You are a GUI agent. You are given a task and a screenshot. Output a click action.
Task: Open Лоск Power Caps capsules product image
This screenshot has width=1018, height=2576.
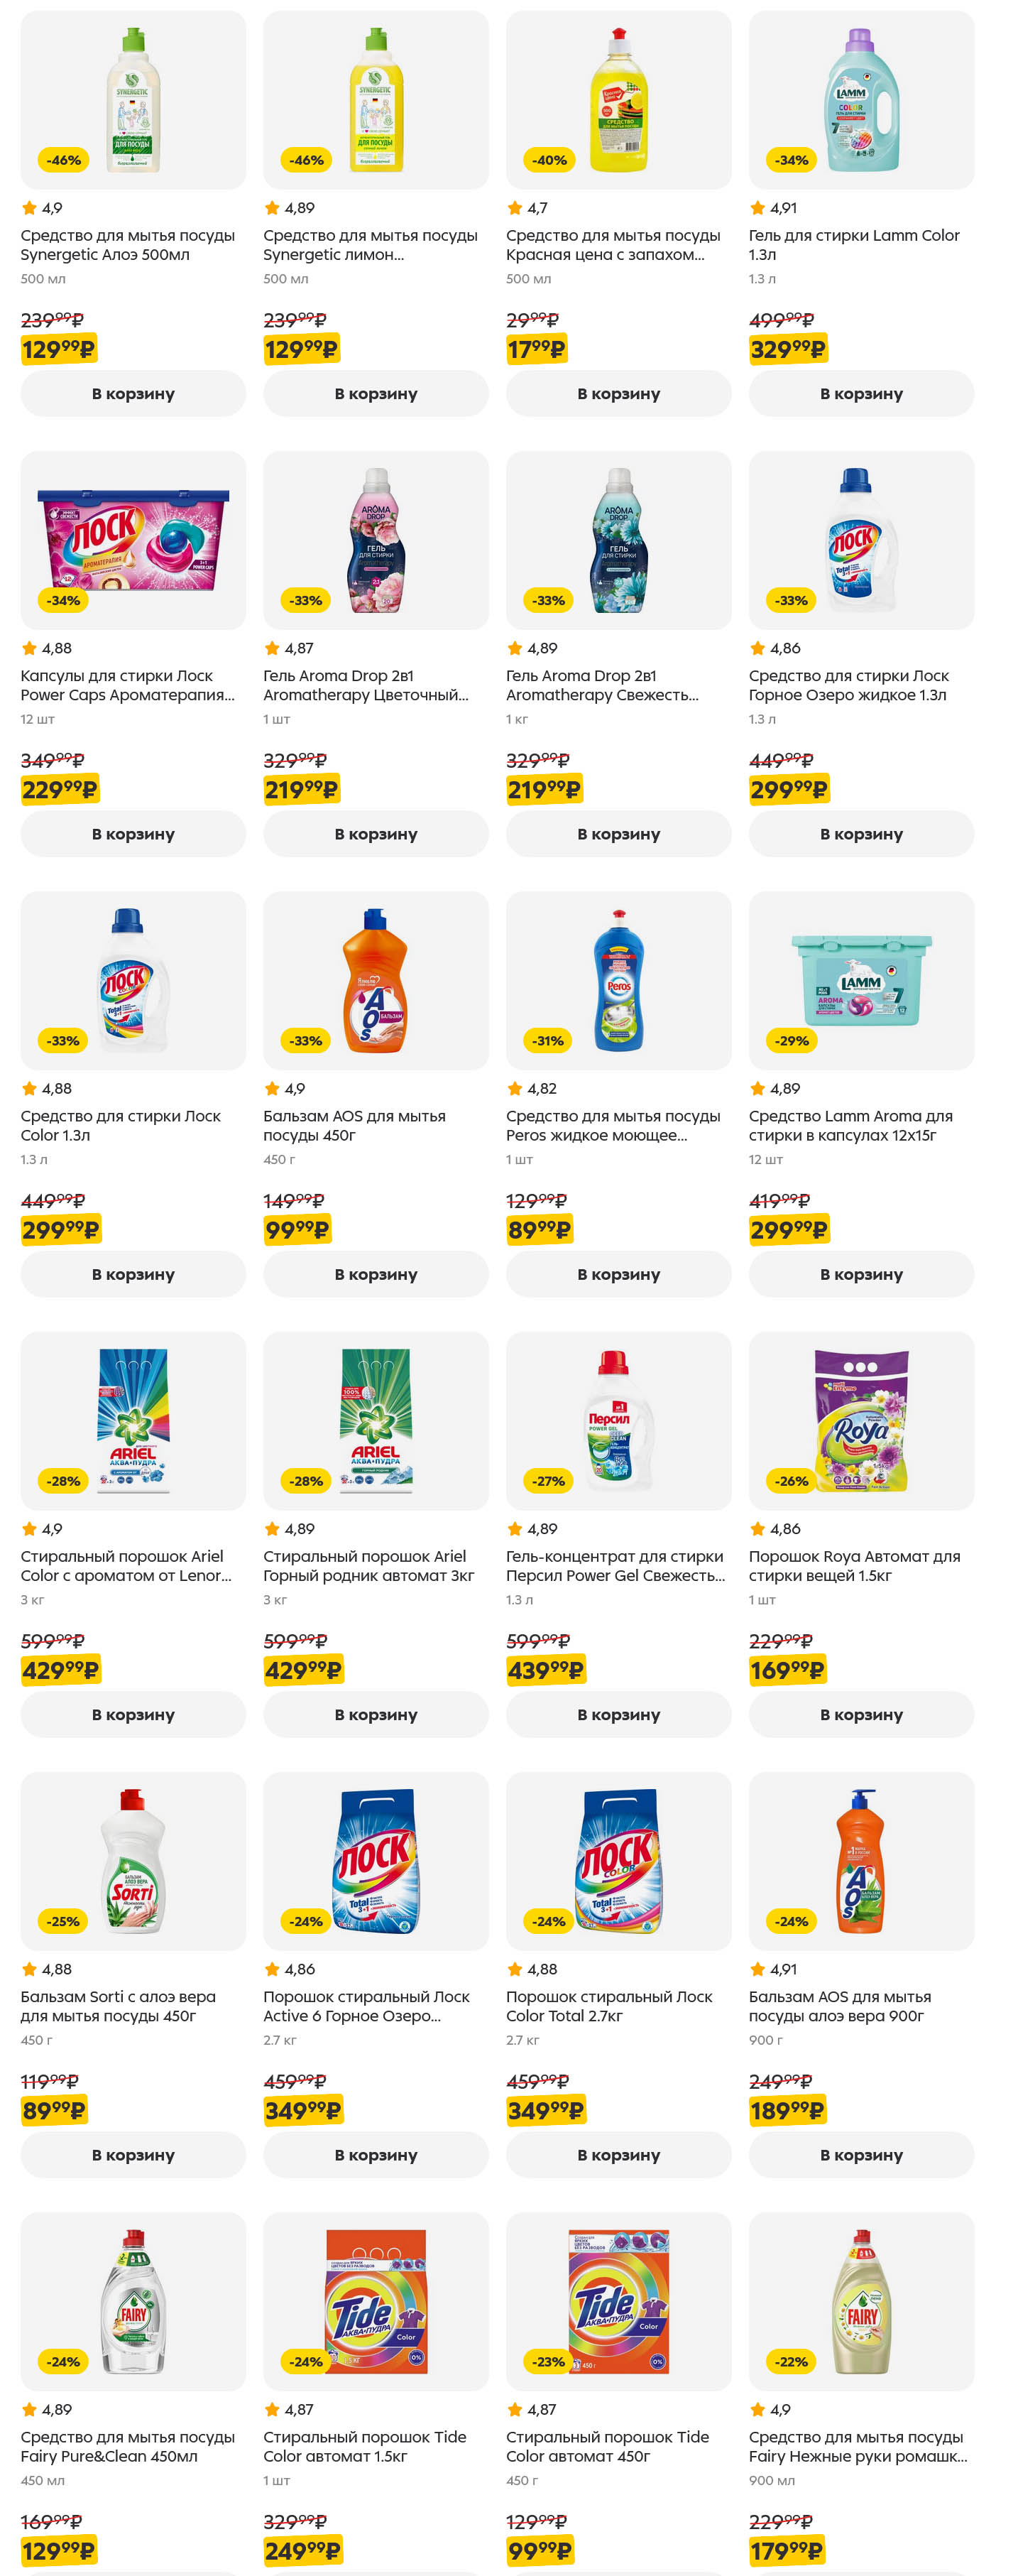[133, 540]
